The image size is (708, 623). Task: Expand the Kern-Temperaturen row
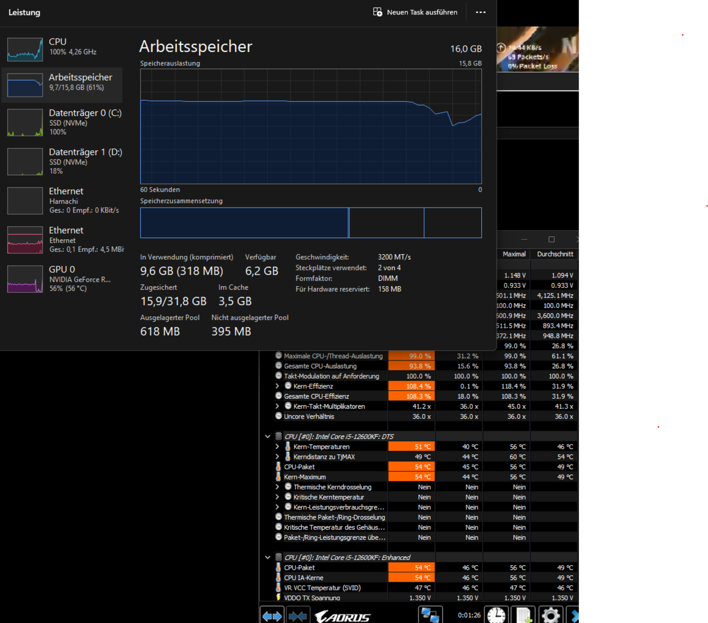(x=277, y=446)
